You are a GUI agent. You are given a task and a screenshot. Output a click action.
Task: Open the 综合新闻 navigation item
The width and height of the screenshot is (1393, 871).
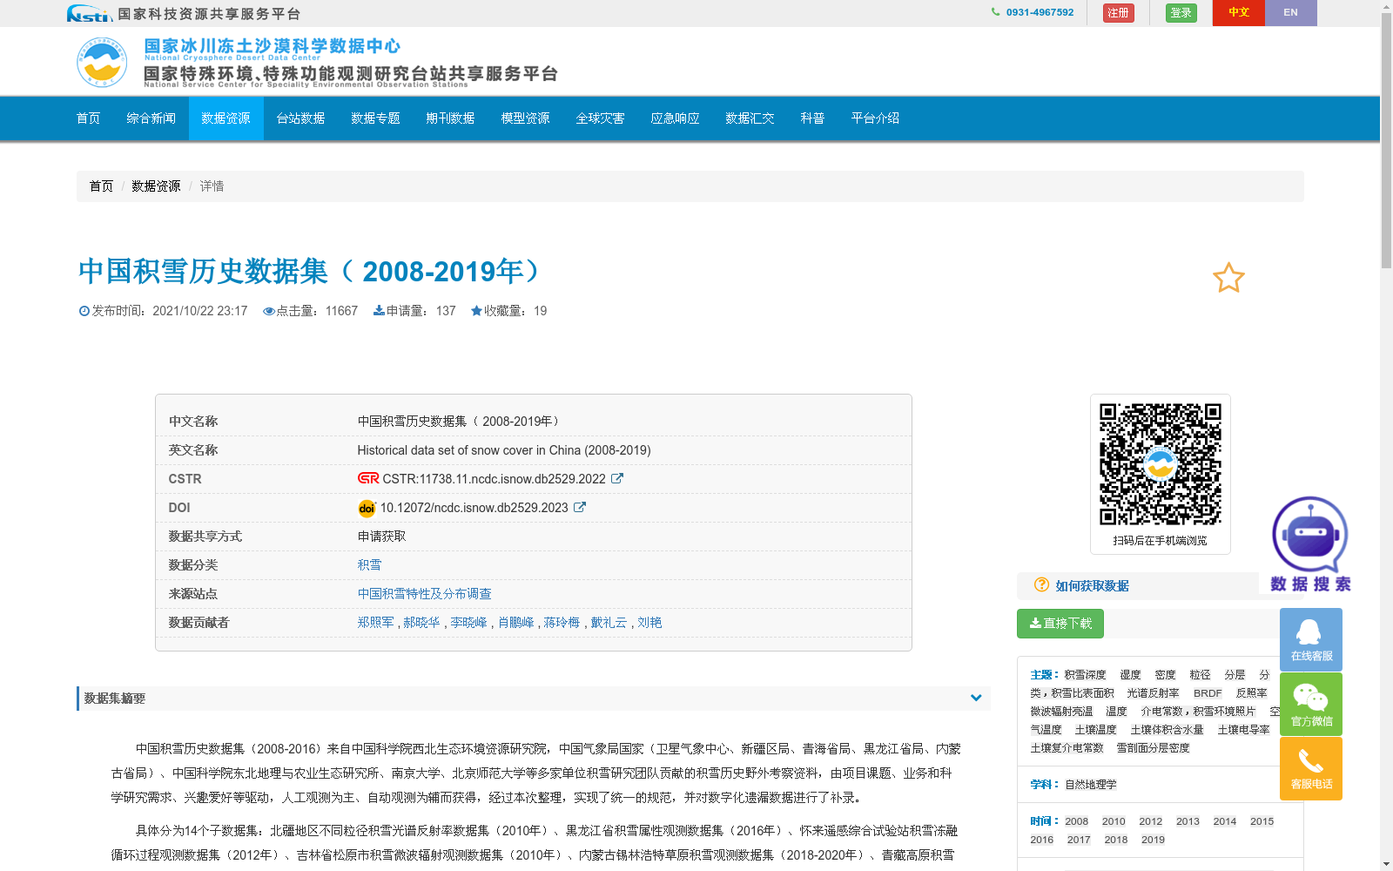(151, 118)
